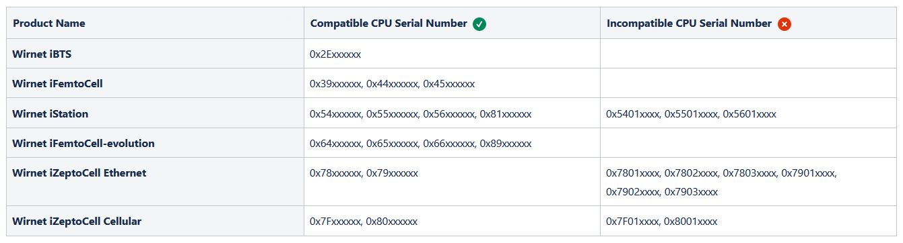Click the 0x2Exxxxxx serial number cell
Viewport: 903px width, 243px height.
[x=335, y=54]
